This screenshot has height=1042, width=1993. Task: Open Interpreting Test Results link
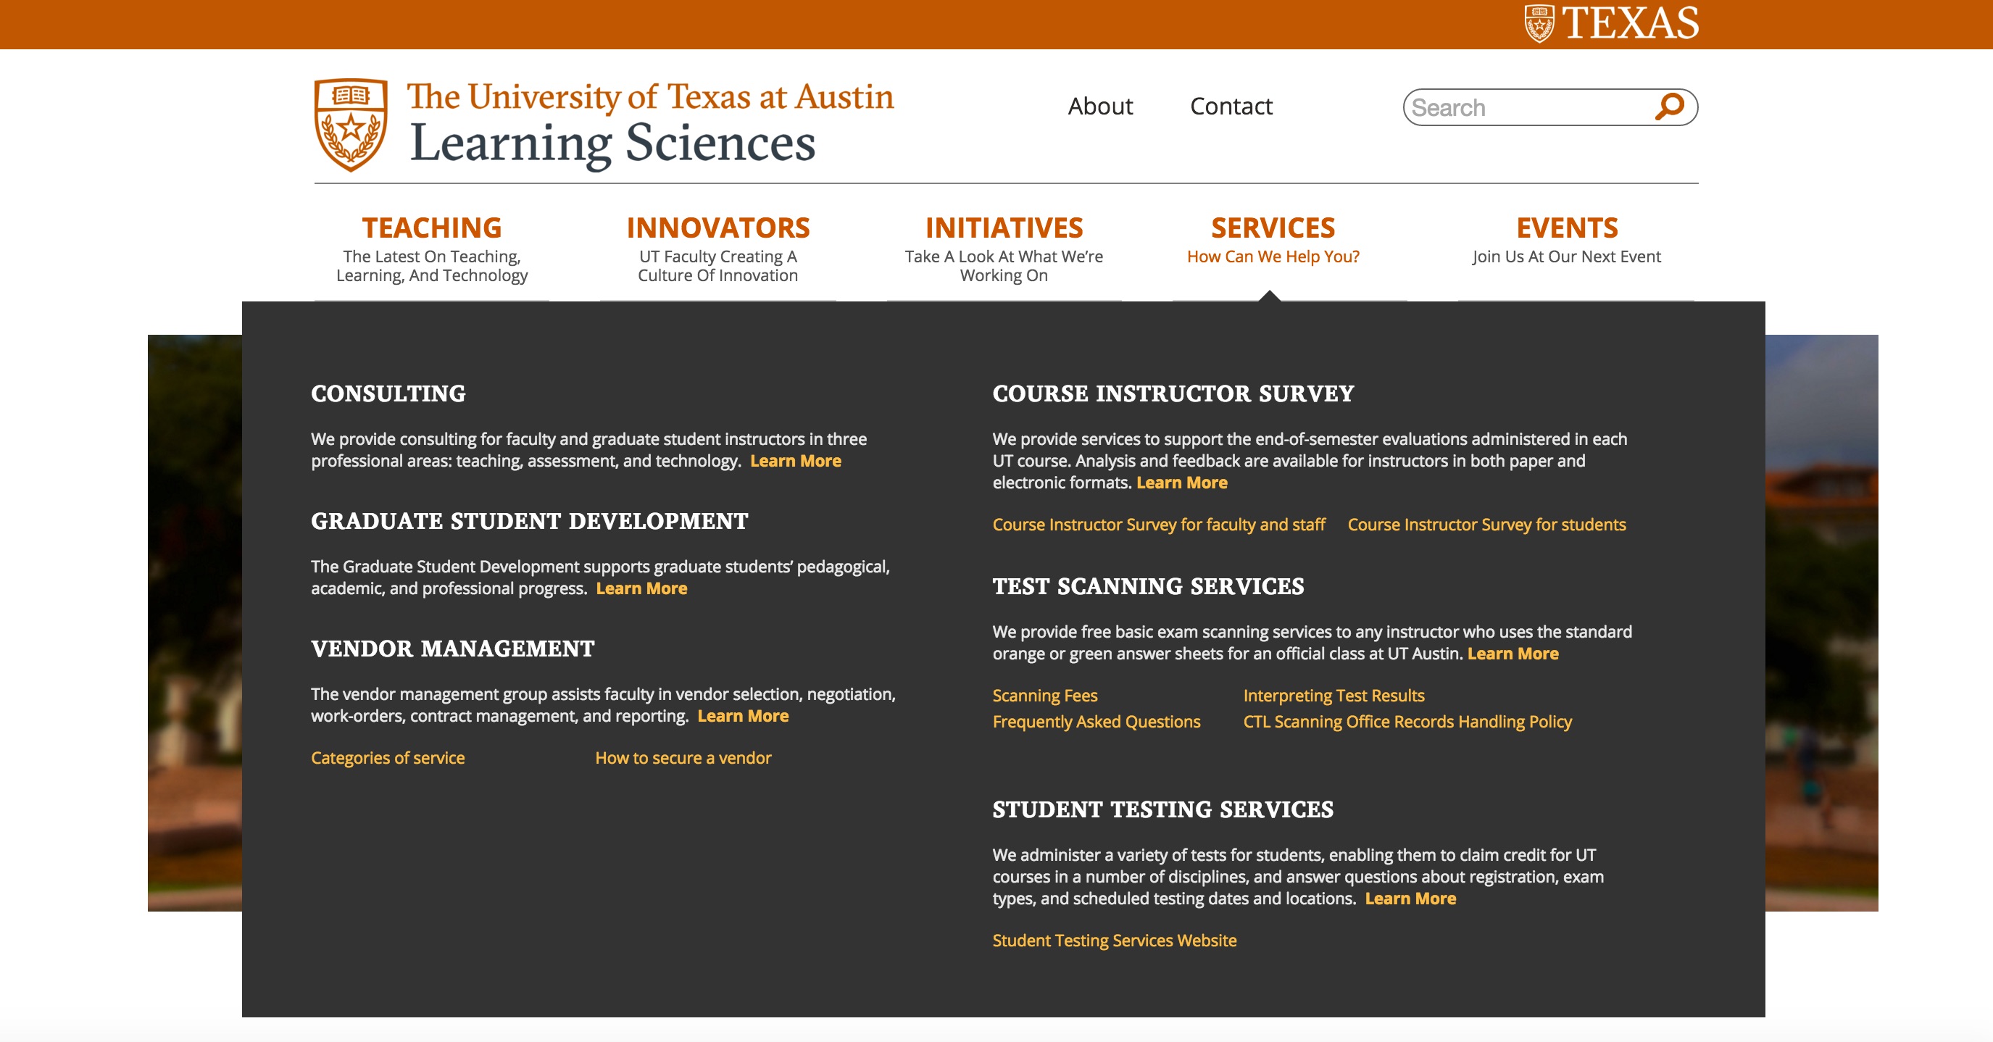click(1333, 696)
